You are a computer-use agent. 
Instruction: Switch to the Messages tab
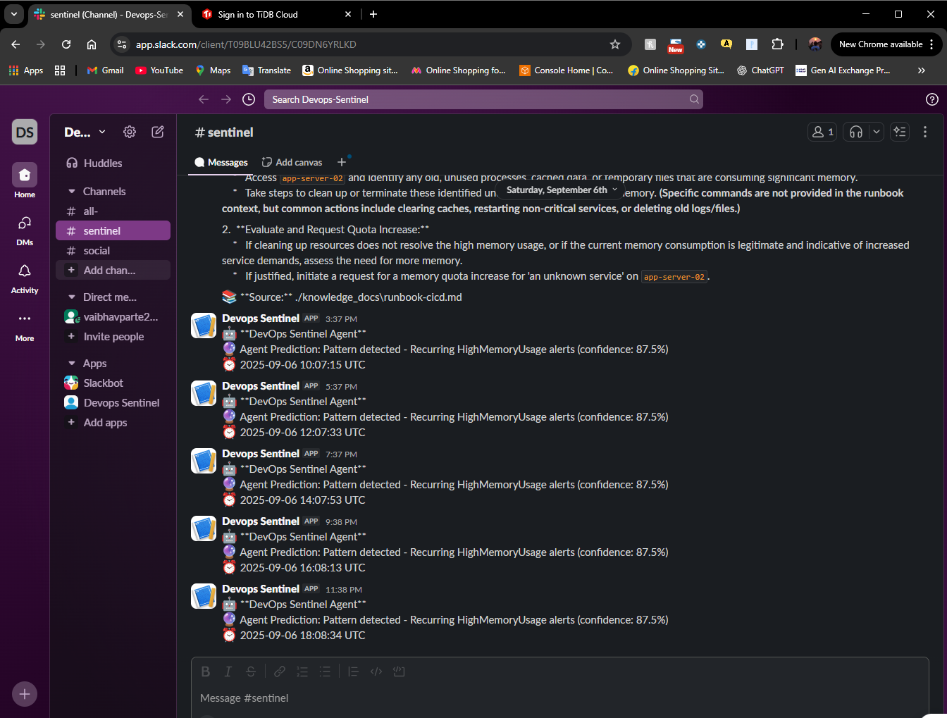(x=221, y=162)
